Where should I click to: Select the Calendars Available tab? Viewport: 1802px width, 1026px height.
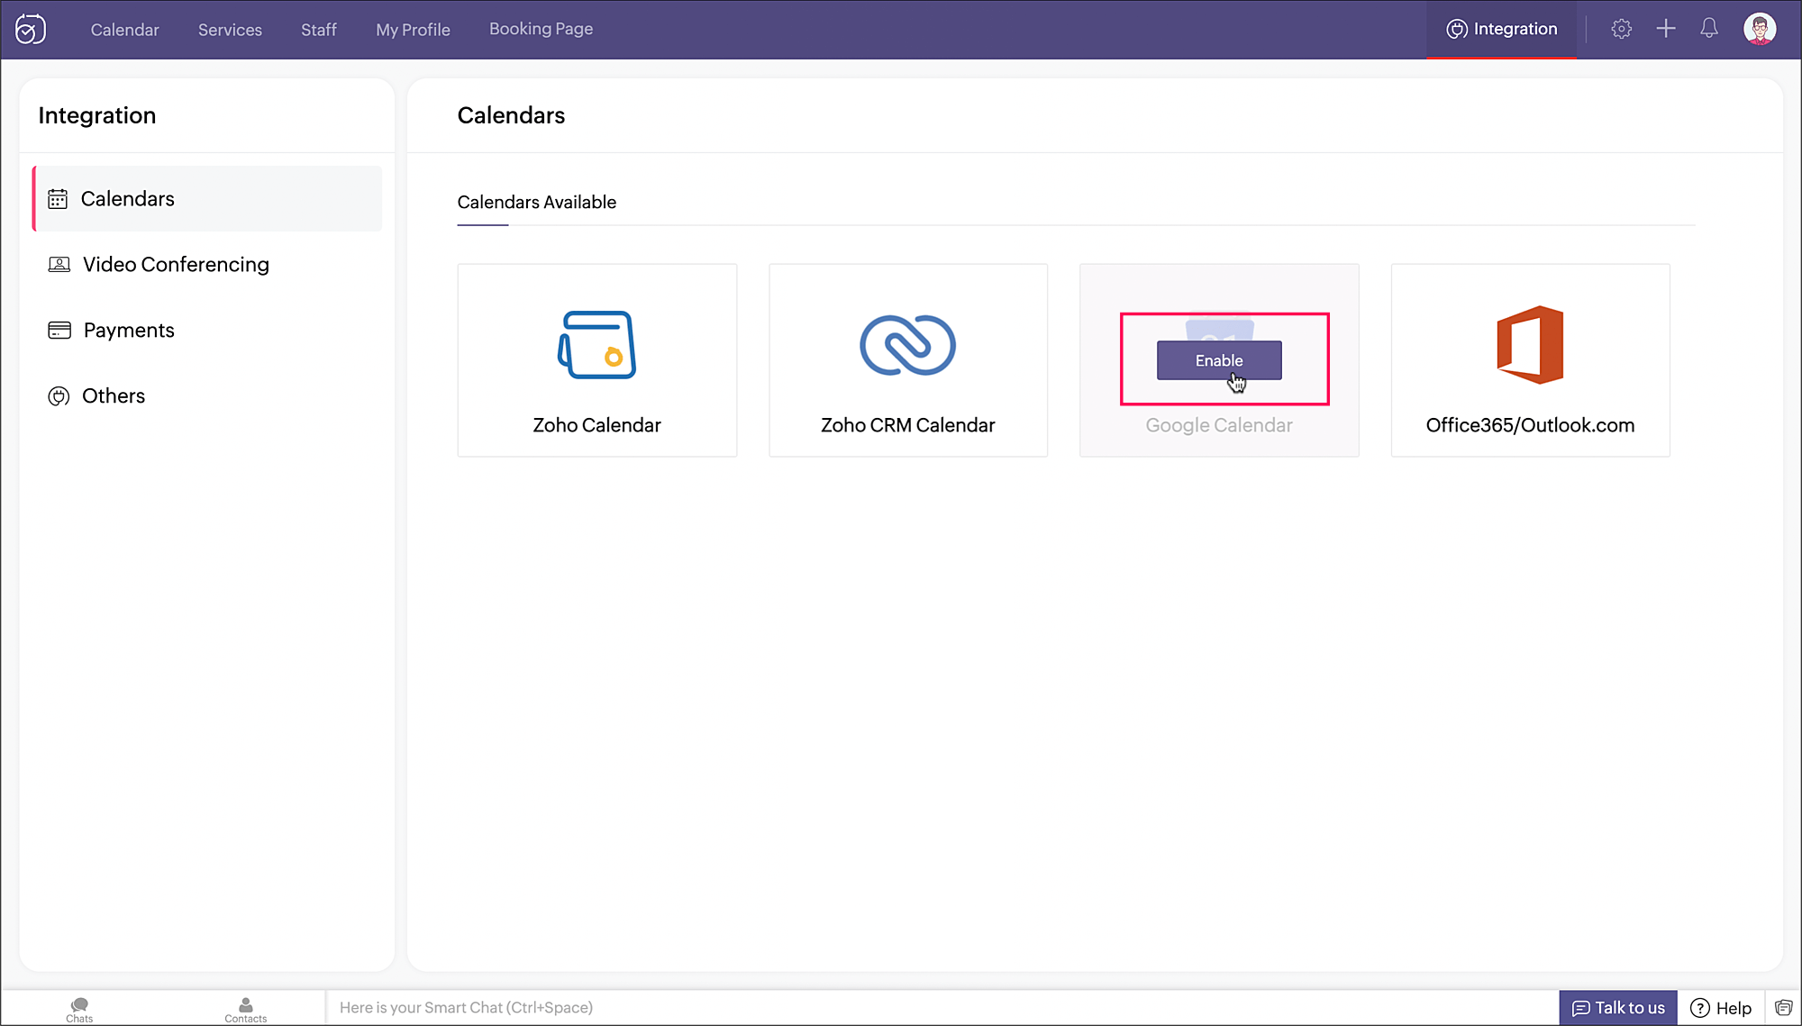pos(536,203)
